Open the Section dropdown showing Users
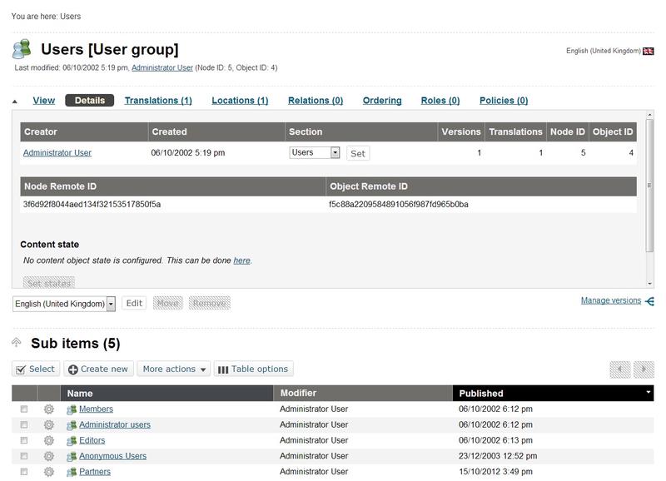Viewport: 666px width, 481px height. coord(315,152)
